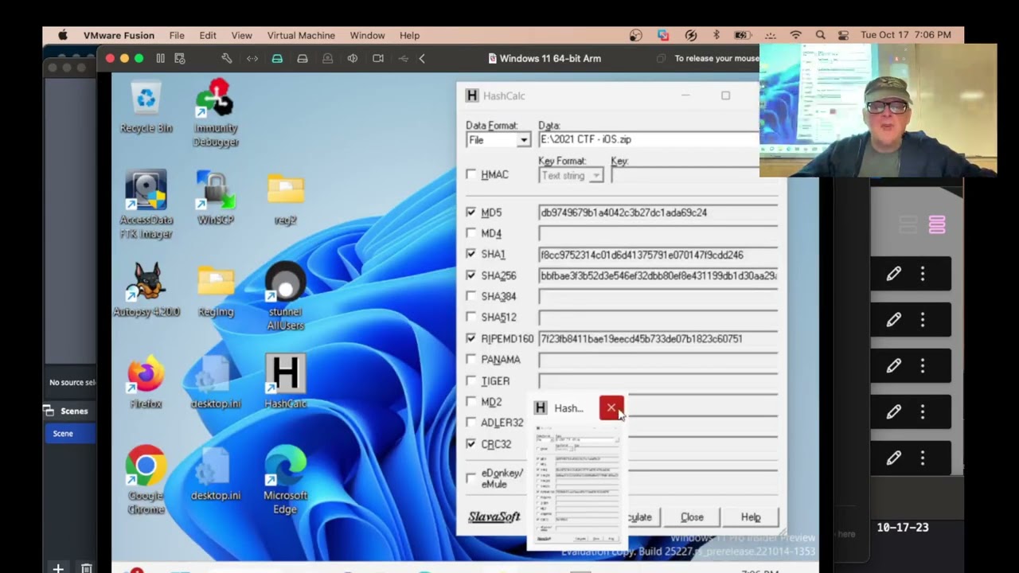
Task: Open the Virtual Machine menu
Action: 301,35
